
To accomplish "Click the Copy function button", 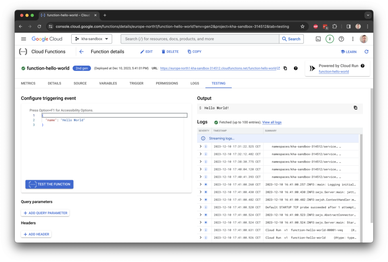I will [x=194, y=51].
